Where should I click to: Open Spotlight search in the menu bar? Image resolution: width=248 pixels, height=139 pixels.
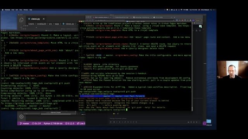point(211,10)
